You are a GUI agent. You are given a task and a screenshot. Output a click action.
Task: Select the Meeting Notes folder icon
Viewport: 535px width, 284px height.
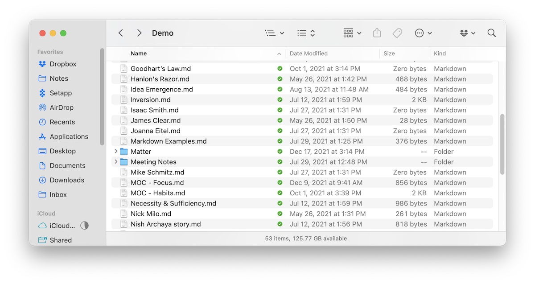click(123, 162)
